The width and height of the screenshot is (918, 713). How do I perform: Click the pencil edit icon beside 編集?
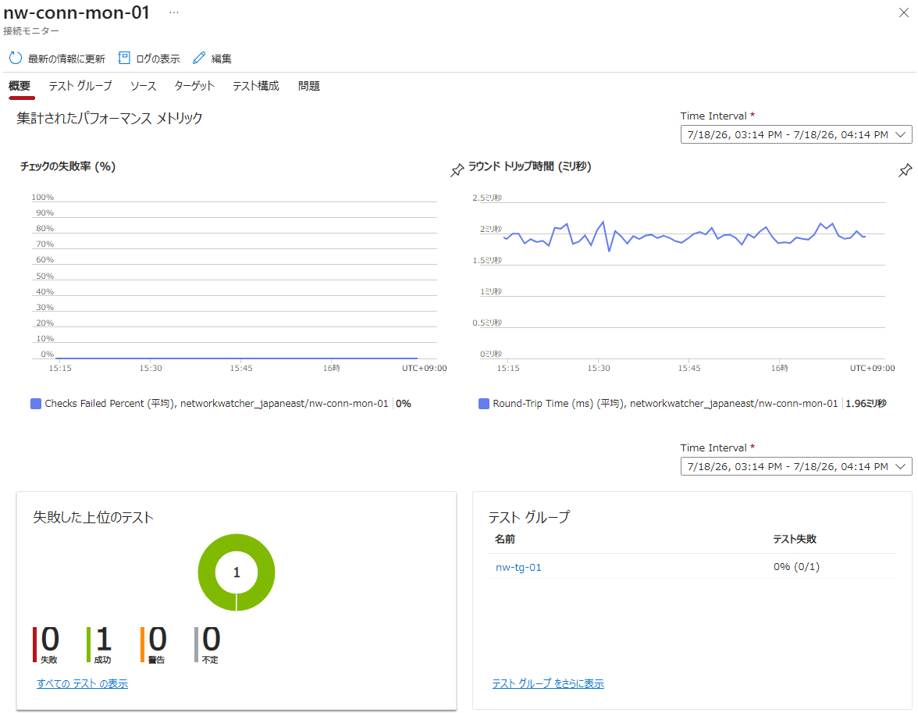(x=199, y=58)
